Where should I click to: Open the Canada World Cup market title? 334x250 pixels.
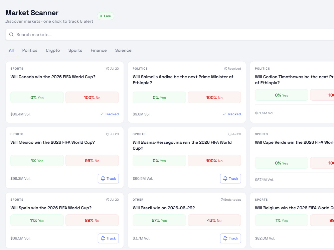pyautogui.click(x=53, y=77)
